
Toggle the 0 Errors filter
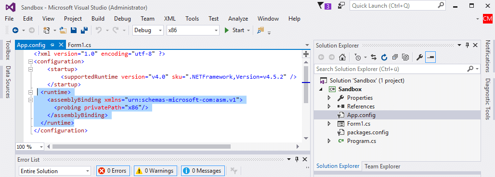click(113, 171)
